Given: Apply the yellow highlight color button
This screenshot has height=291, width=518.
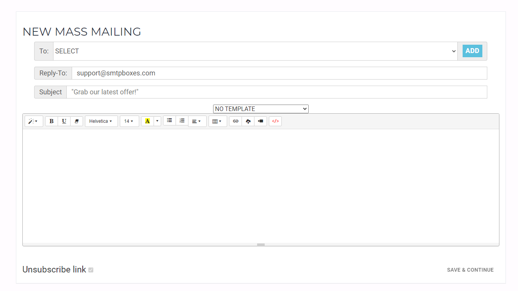Looking at the screenshot, I should pyautogui.click(x=148, y=121).
